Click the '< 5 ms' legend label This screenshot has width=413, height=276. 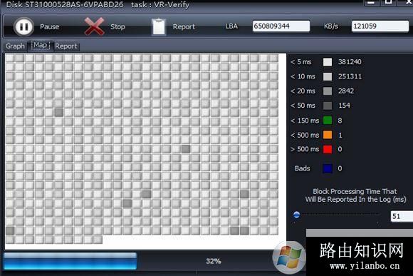coord(300,62)
